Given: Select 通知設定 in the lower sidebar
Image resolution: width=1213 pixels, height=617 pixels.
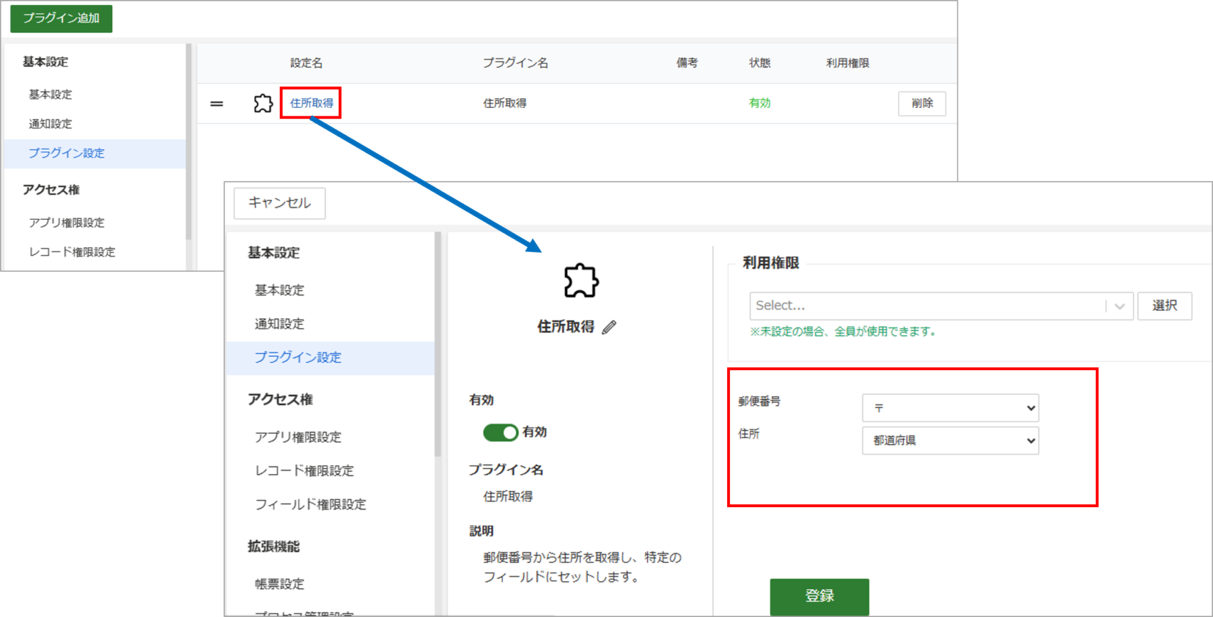Looking at the screenshot, I should (279, 324).
